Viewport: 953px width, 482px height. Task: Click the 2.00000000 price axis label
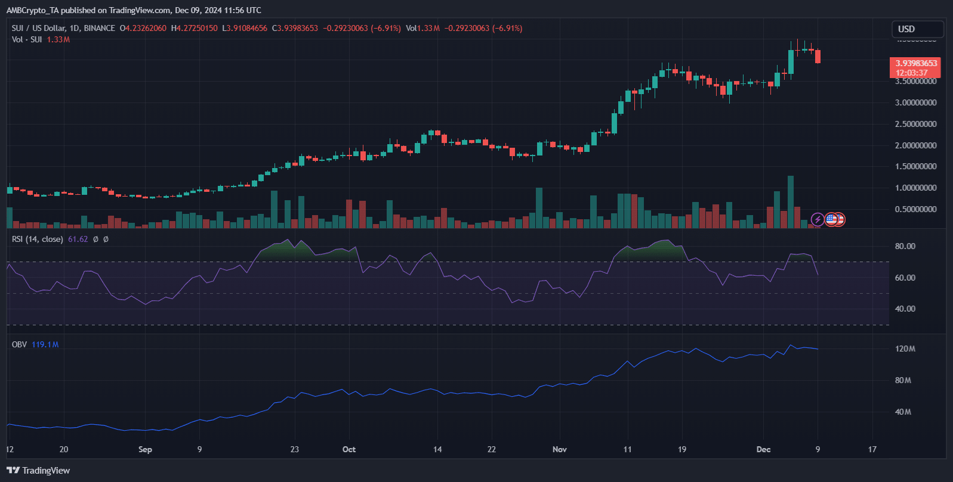click(915, 145)
